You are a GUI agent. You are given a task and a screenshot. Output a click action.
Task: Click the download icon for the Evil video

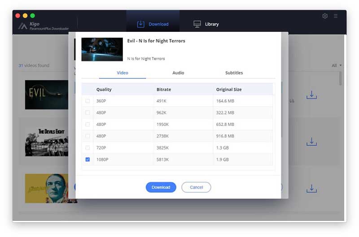(x=311, y=95)
